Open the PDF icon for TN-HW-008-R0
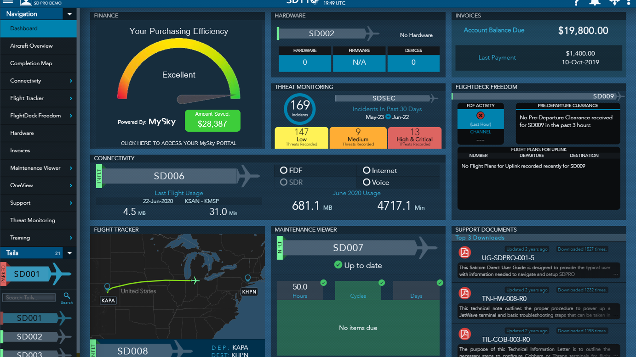 tap(464, 293)
